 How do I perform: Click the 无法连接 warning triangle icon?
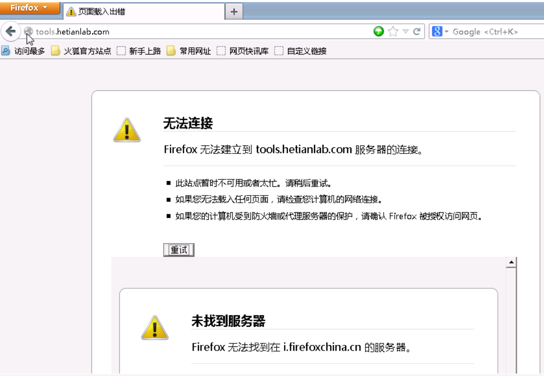click(127, 130)
